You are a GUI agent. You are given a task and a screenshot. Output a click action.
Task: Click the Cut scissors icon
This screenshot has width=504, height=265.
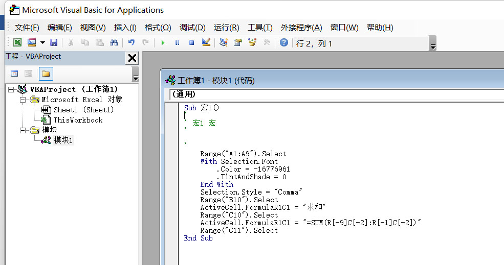(x=71, y=42)
